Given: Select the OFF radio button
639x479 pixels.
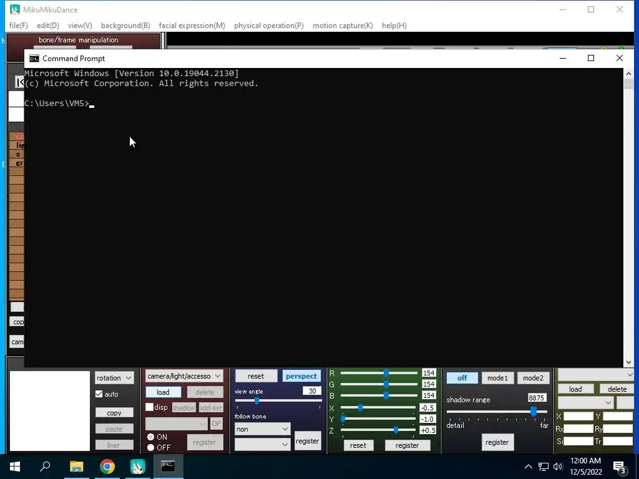Looking at the screenshot, I should pyautogui.click(x=151, y=447).
